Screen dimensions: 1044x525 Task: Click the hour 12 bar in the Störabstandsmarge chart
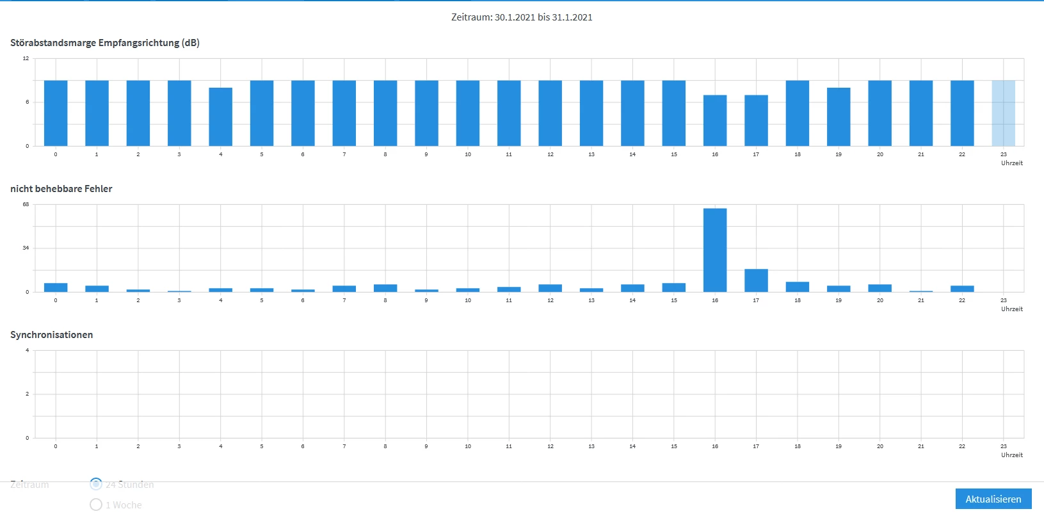(x=550, y=113)
